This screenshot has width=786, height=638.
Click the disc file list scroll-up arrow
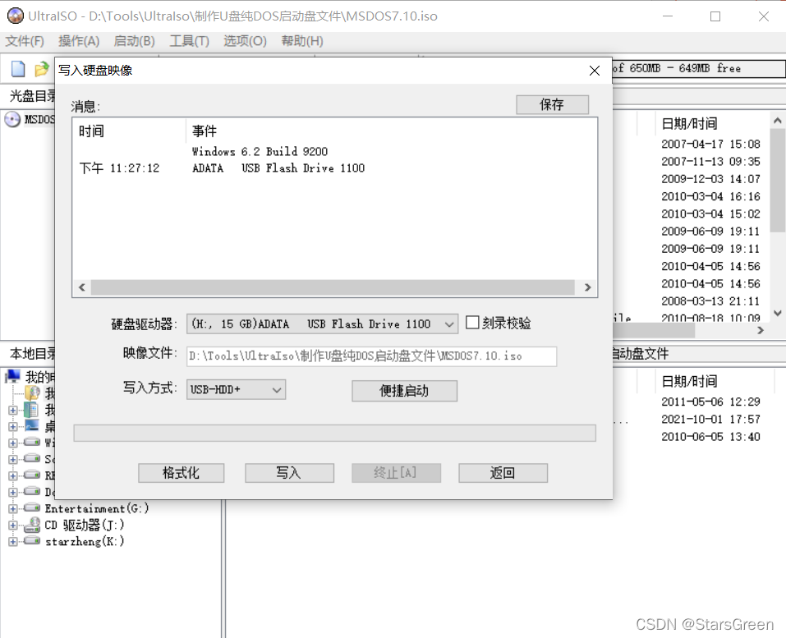(x=778, y=120)
